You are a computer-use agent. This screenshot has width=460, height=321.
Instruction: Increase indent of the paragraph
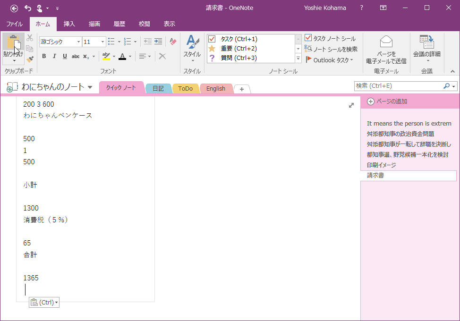pyautogui.click(x=158, y=42)
